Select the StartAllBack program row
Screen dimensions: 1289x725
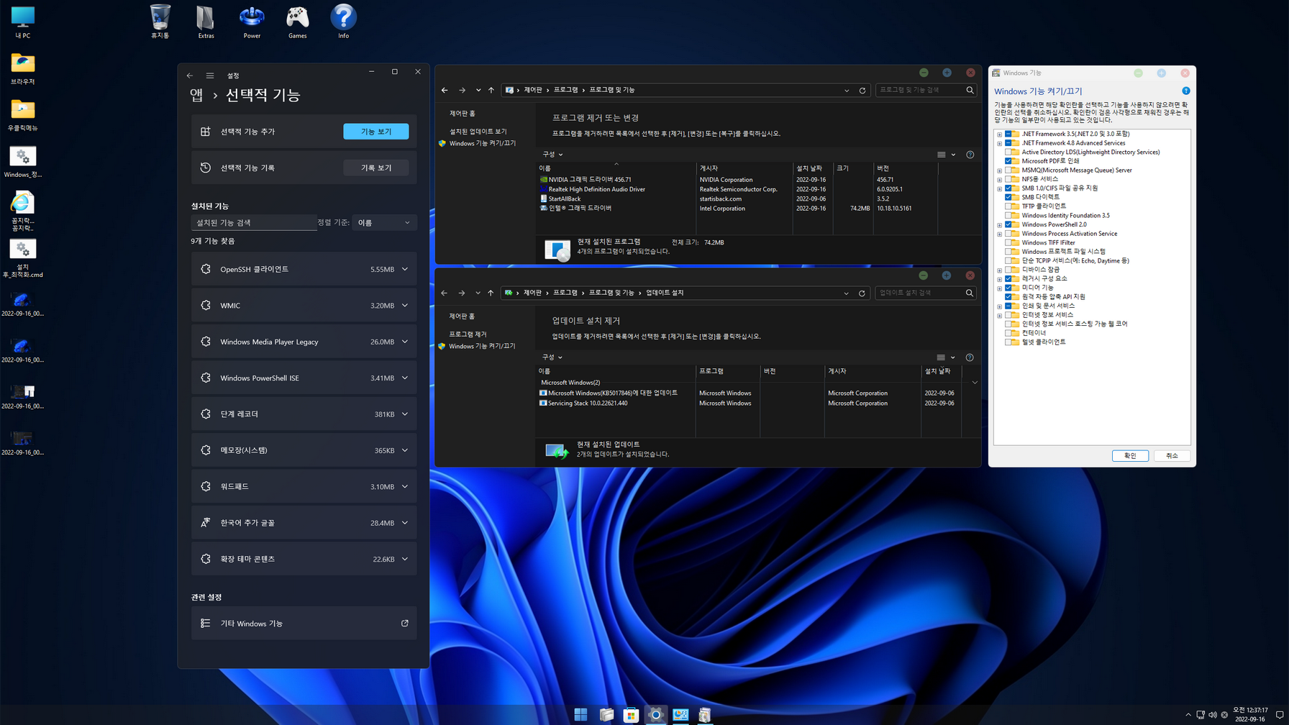click(x=737, y=199)
